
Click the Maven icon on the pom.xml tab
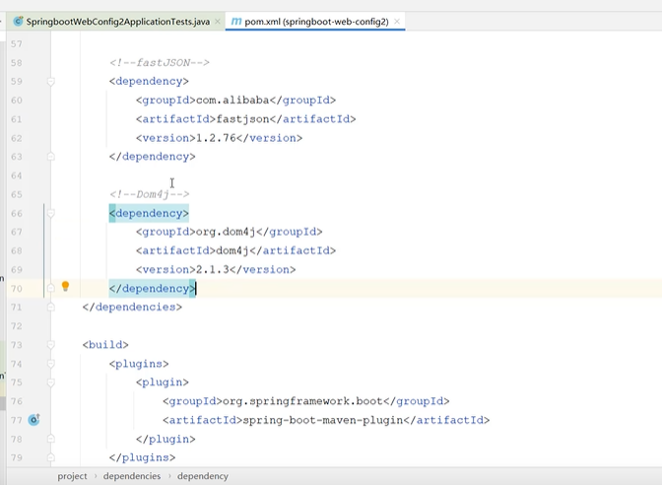tap(236, 21)
